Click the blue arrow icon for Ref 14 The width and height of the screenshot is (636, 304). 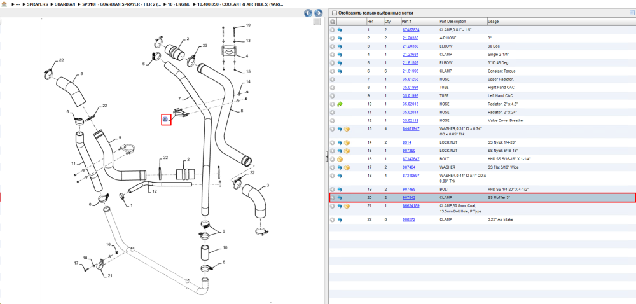[x=340, y=142]
